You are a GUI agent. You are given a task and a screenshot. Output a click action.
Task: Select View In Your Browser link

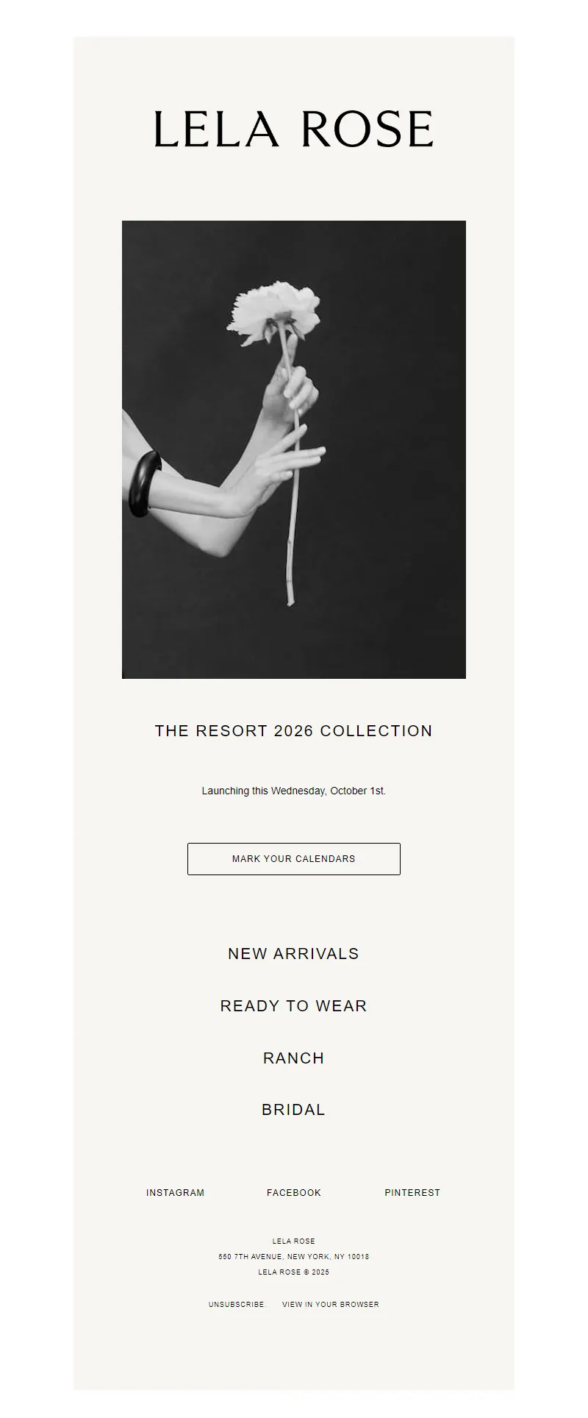(x=331, y=1305)
